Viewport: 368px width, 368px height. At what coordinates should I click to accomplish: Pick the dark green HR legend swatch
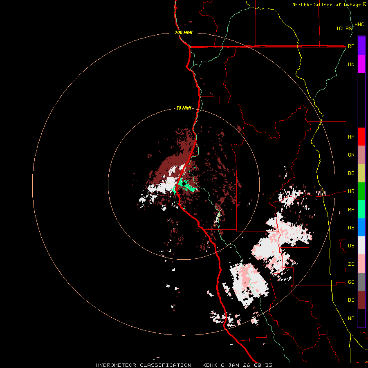coord(361,191)
